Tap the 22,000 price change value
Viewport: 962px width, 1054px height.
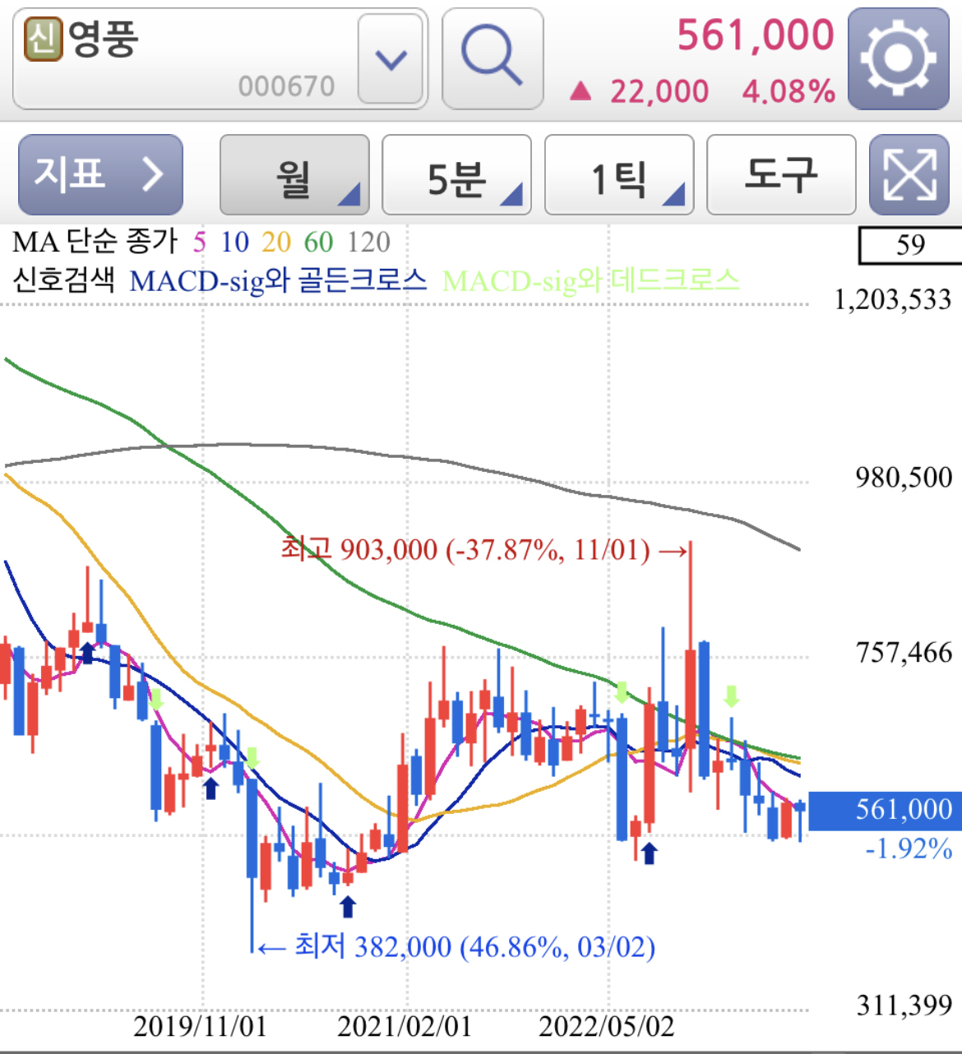tap(659, 91)
